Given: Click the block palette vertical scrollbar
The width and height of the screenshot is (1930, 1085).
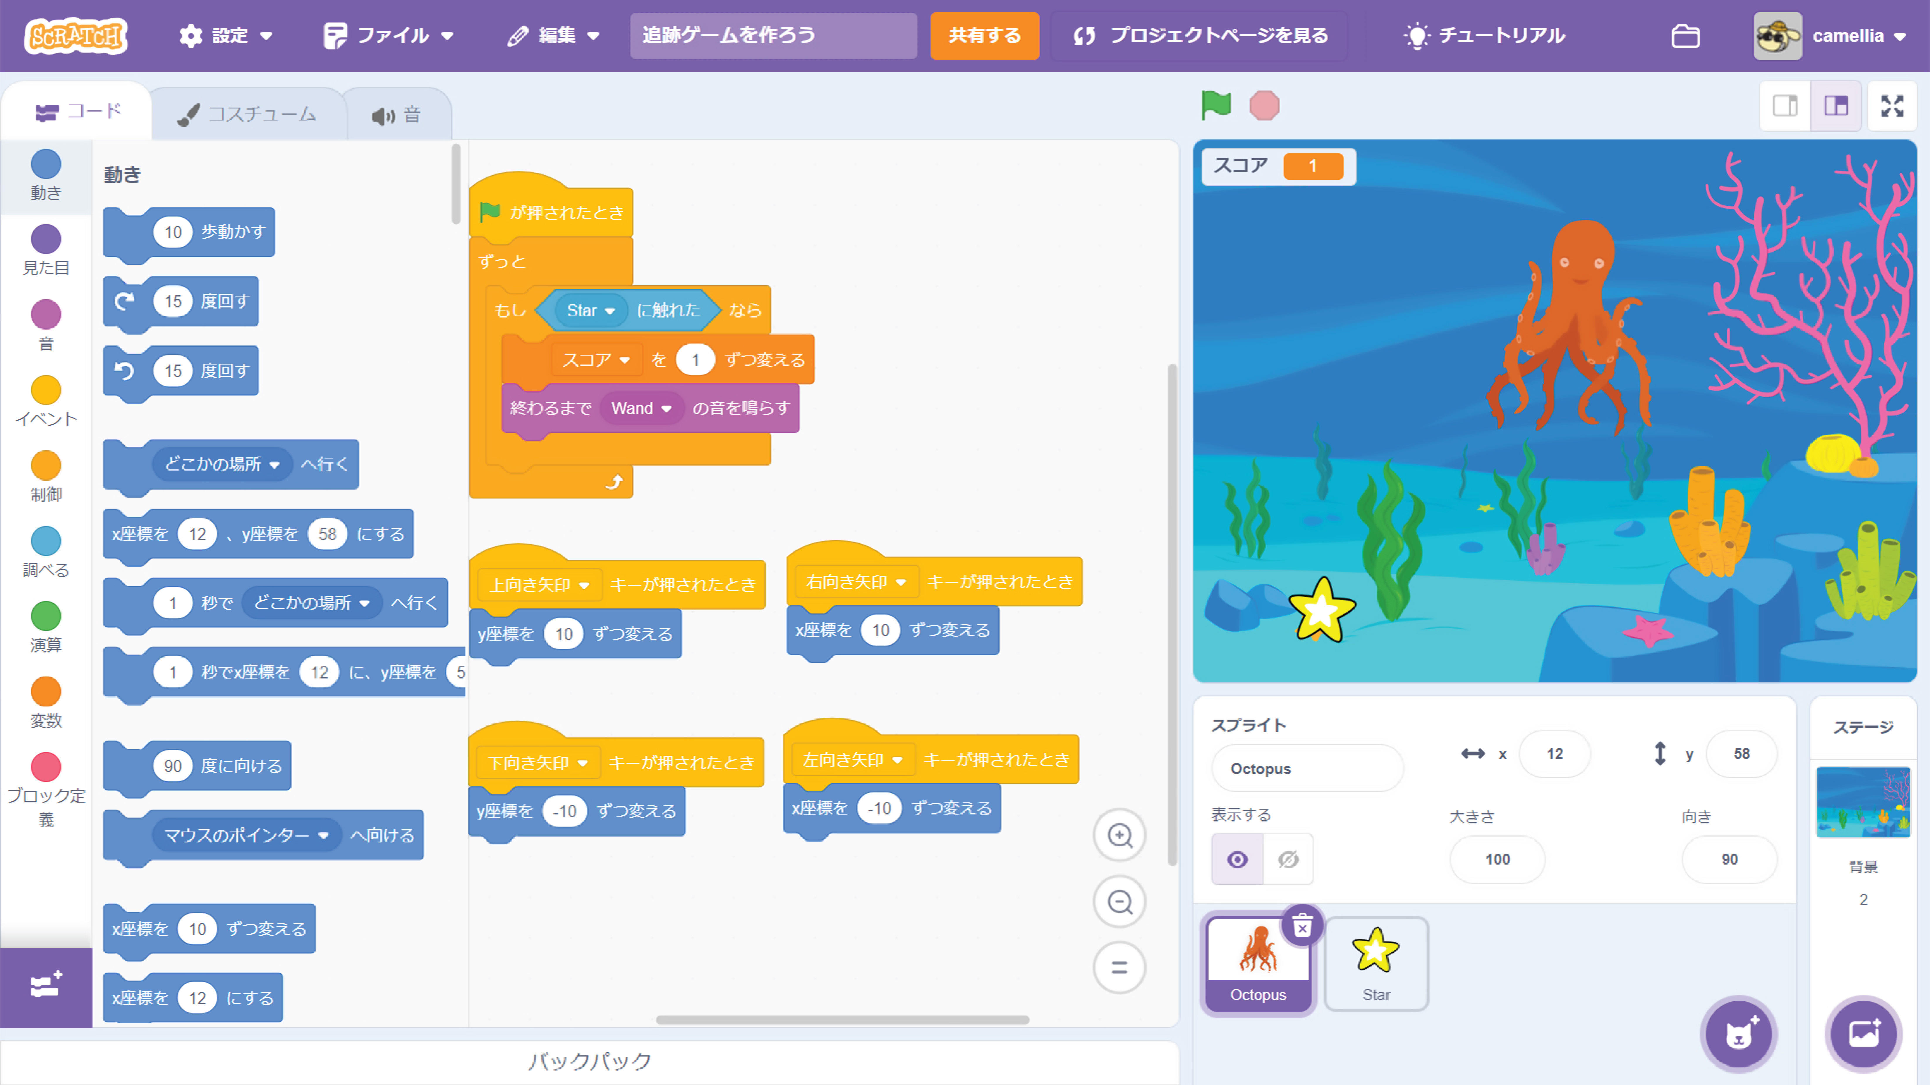Looking at the screenshot, I should [x=456, y=184].
